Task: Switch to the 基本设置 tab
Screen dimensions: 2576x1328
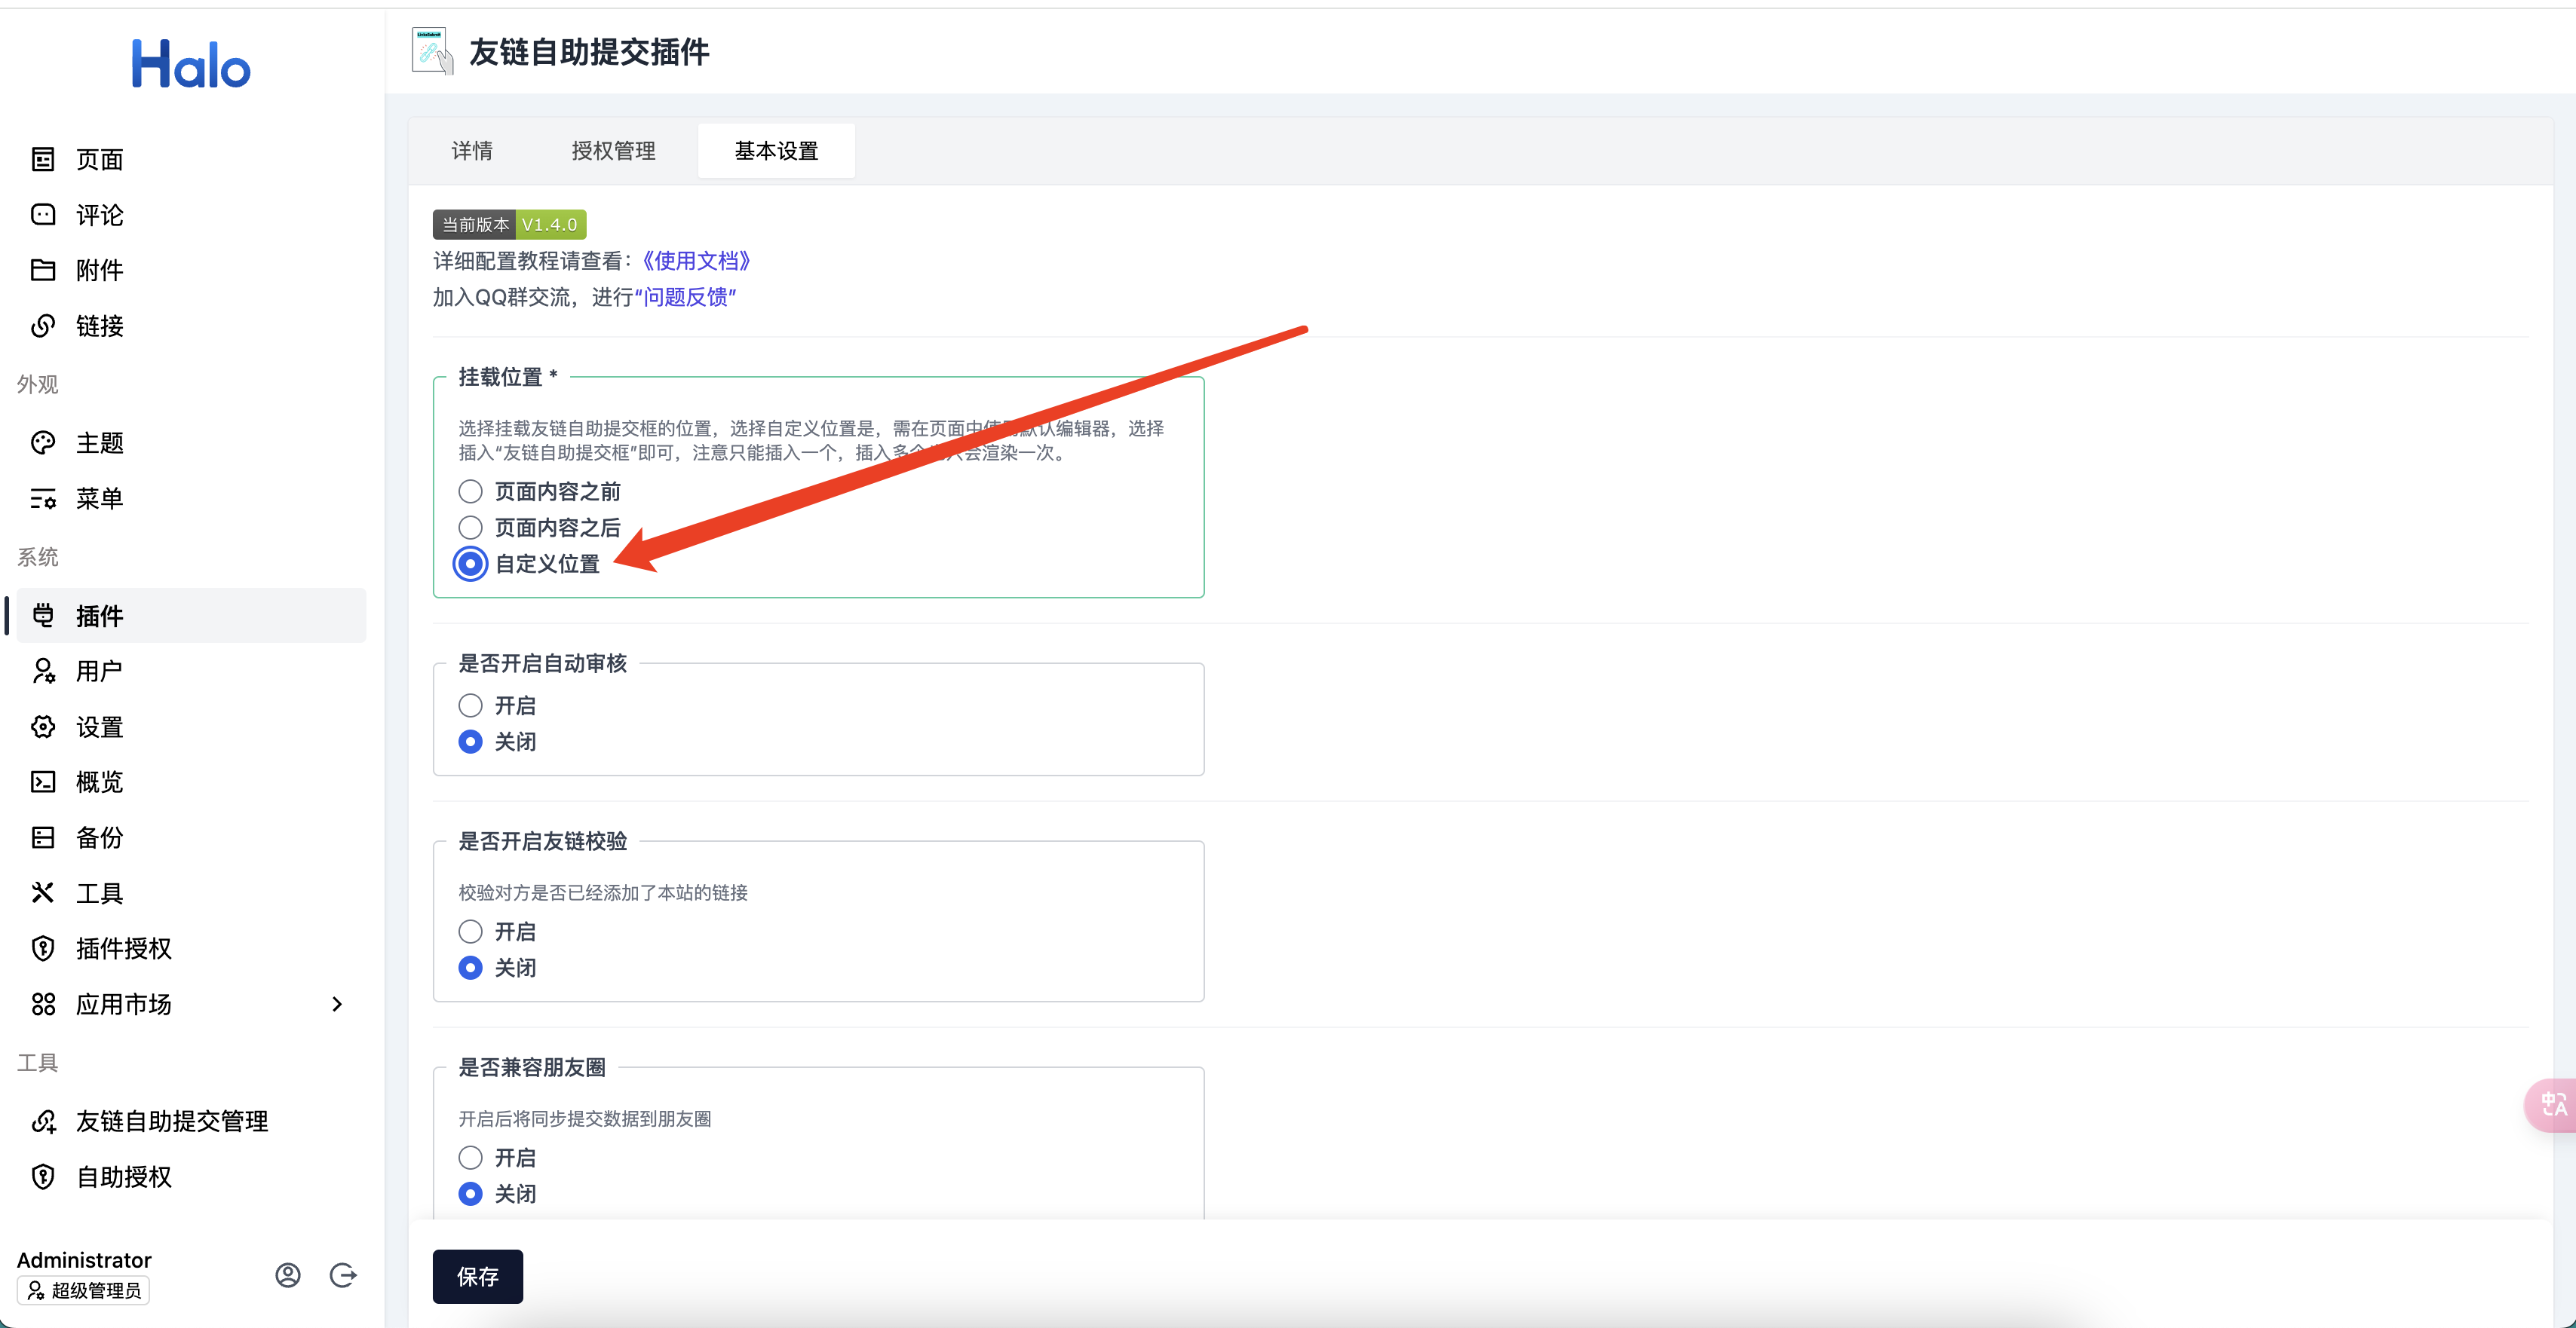Action: tap(776, 150)
